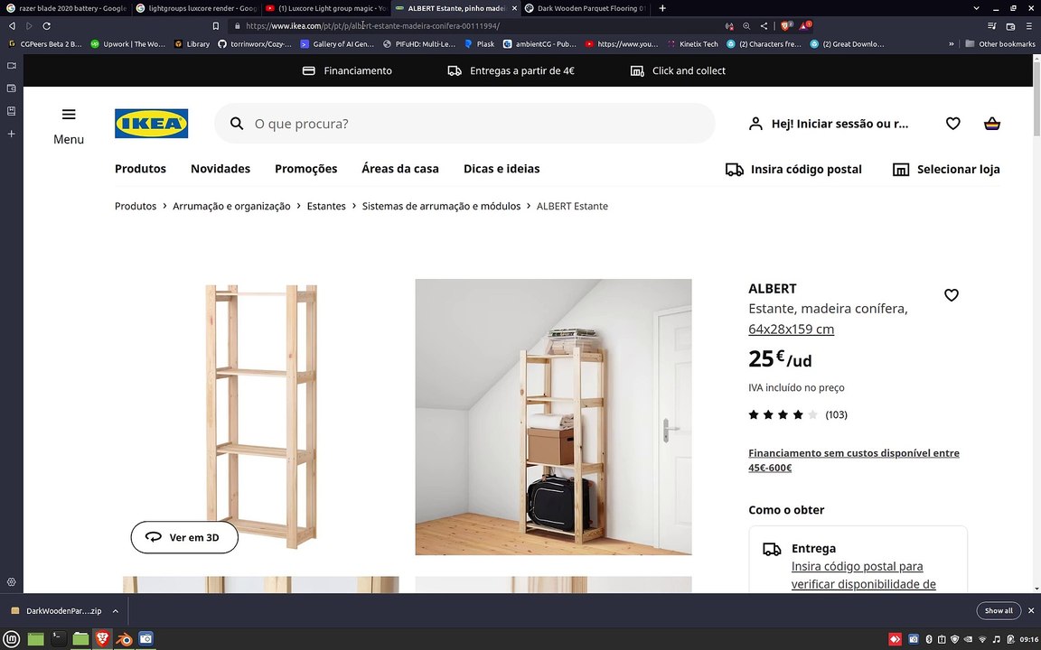The height and width of the screenshot is (650, 1041).
Task: Focus the 'O que procura?' search field
Action: (464, 124)
